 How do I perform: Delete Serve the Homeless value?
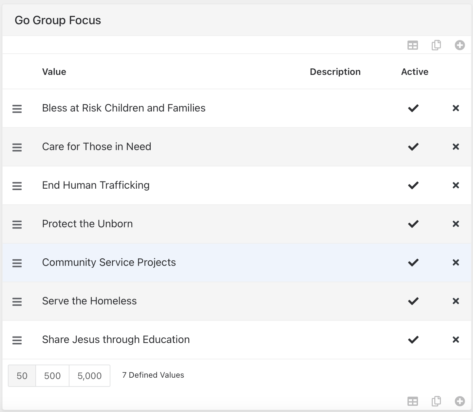coord(456,301)
